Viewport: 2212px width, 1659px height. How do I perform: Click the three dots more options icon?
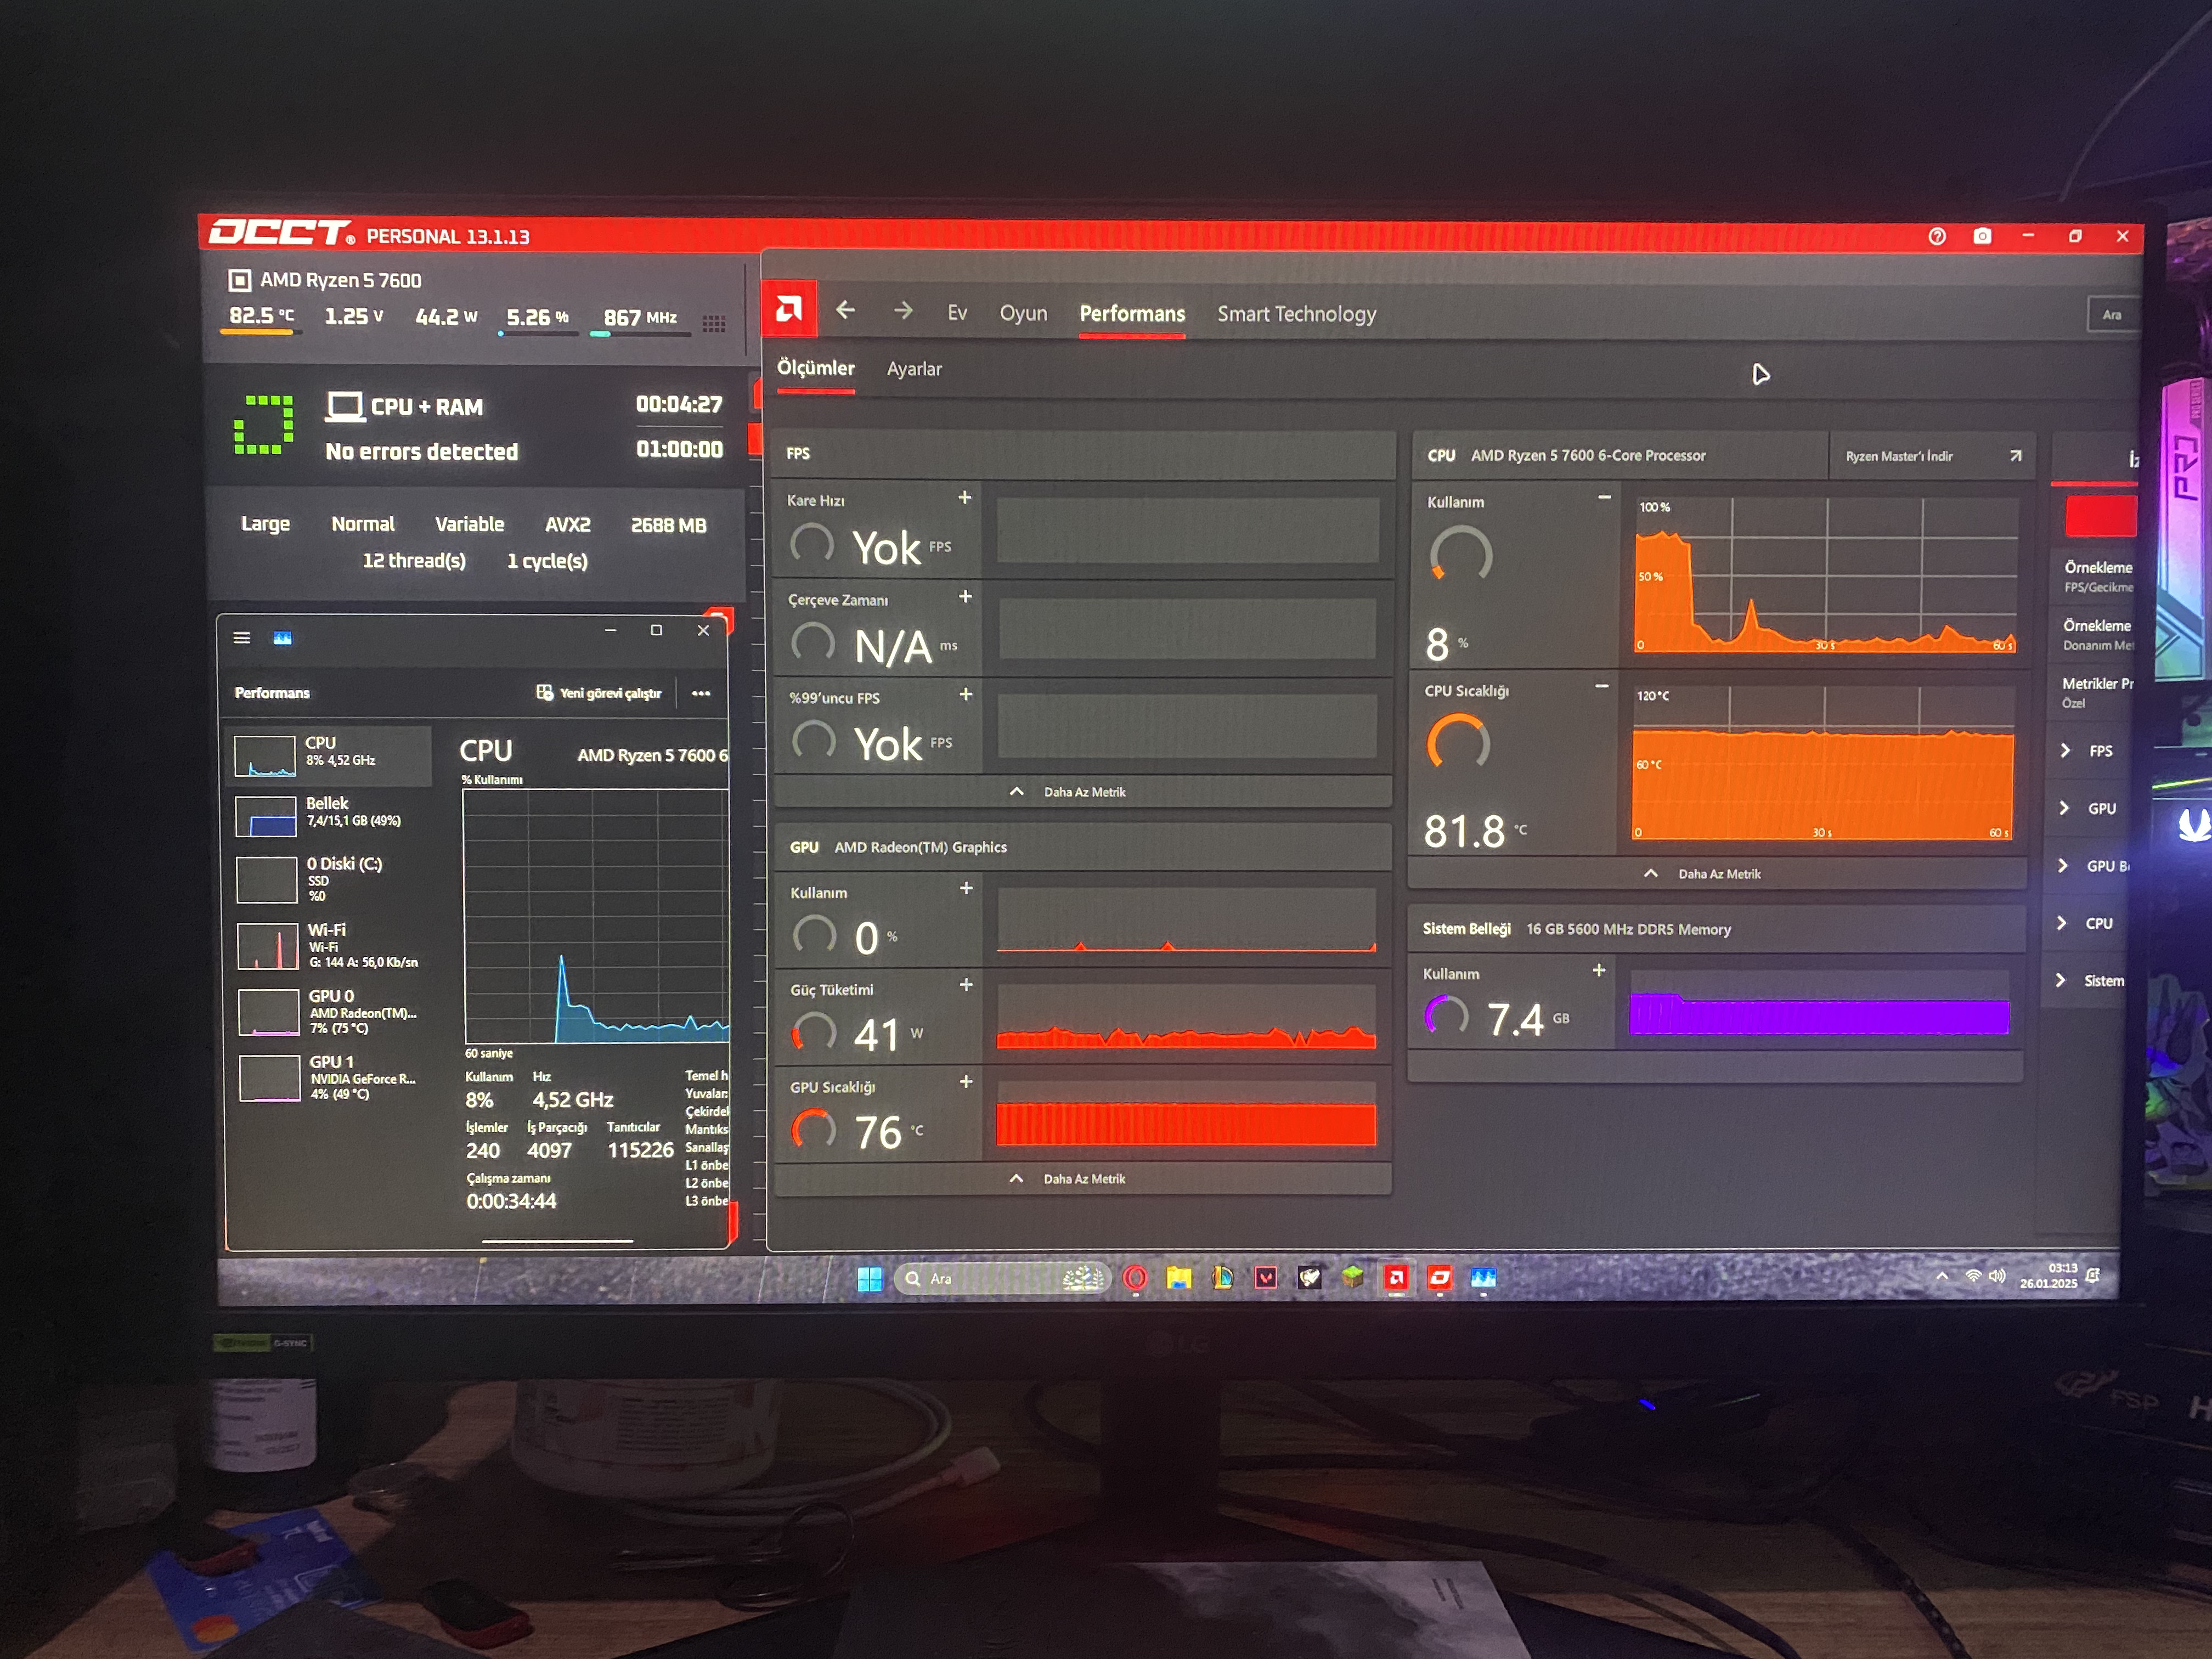click(701, 693)
